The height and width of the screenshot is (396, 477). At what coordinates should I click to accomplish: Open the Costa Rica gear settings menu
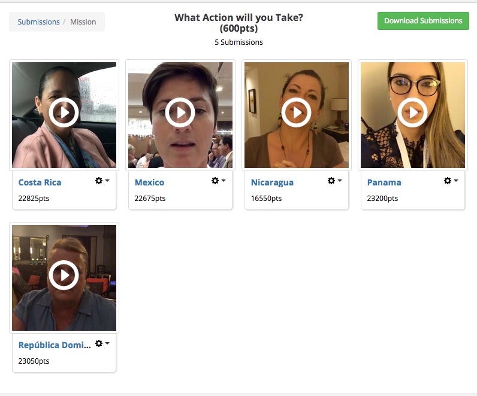(x=102, y=181)
